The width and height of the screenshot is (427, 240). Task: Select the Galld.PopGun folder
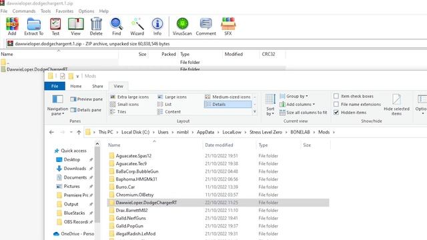pos(129,226)
